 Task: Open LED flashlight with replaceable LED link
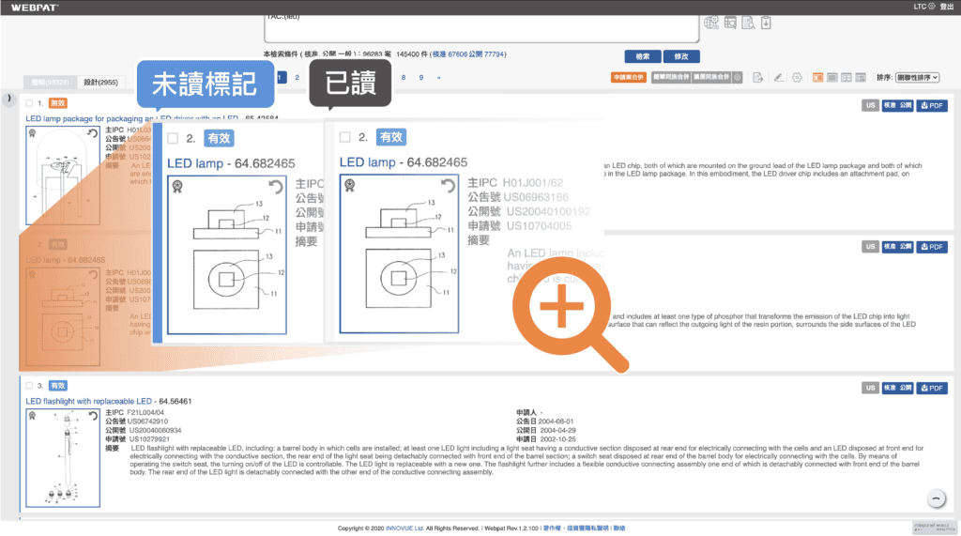pyautogui.click(x=88, y=401)
